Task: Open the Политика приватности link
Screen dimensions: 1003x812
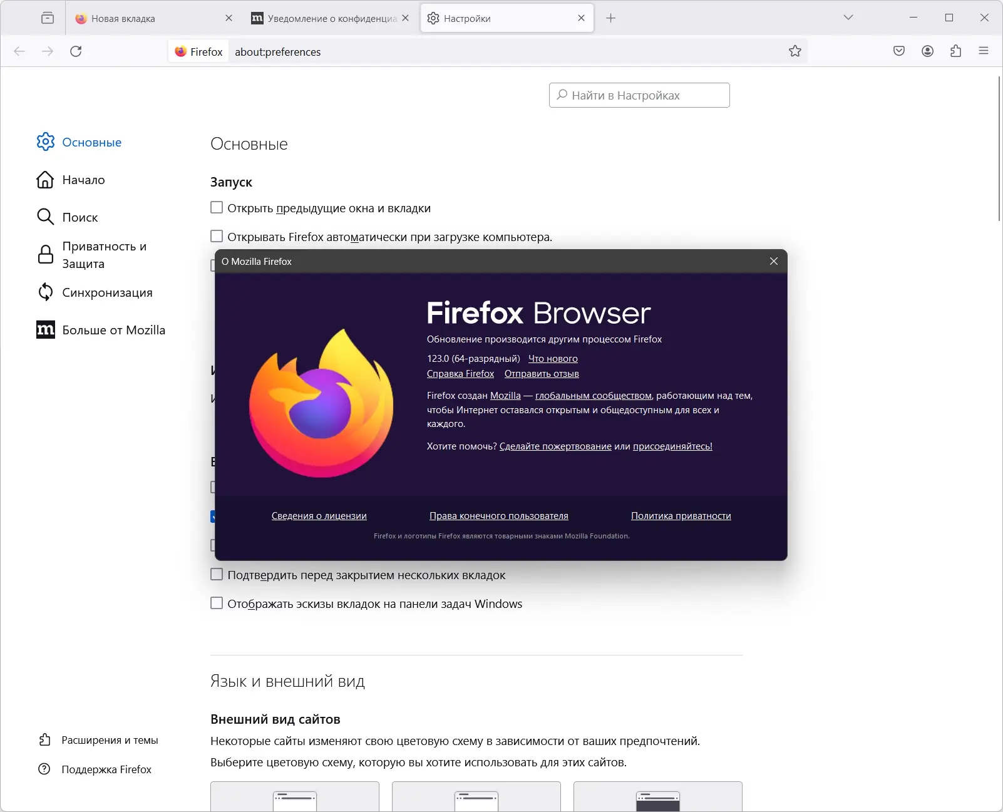Action: (681, 516)
